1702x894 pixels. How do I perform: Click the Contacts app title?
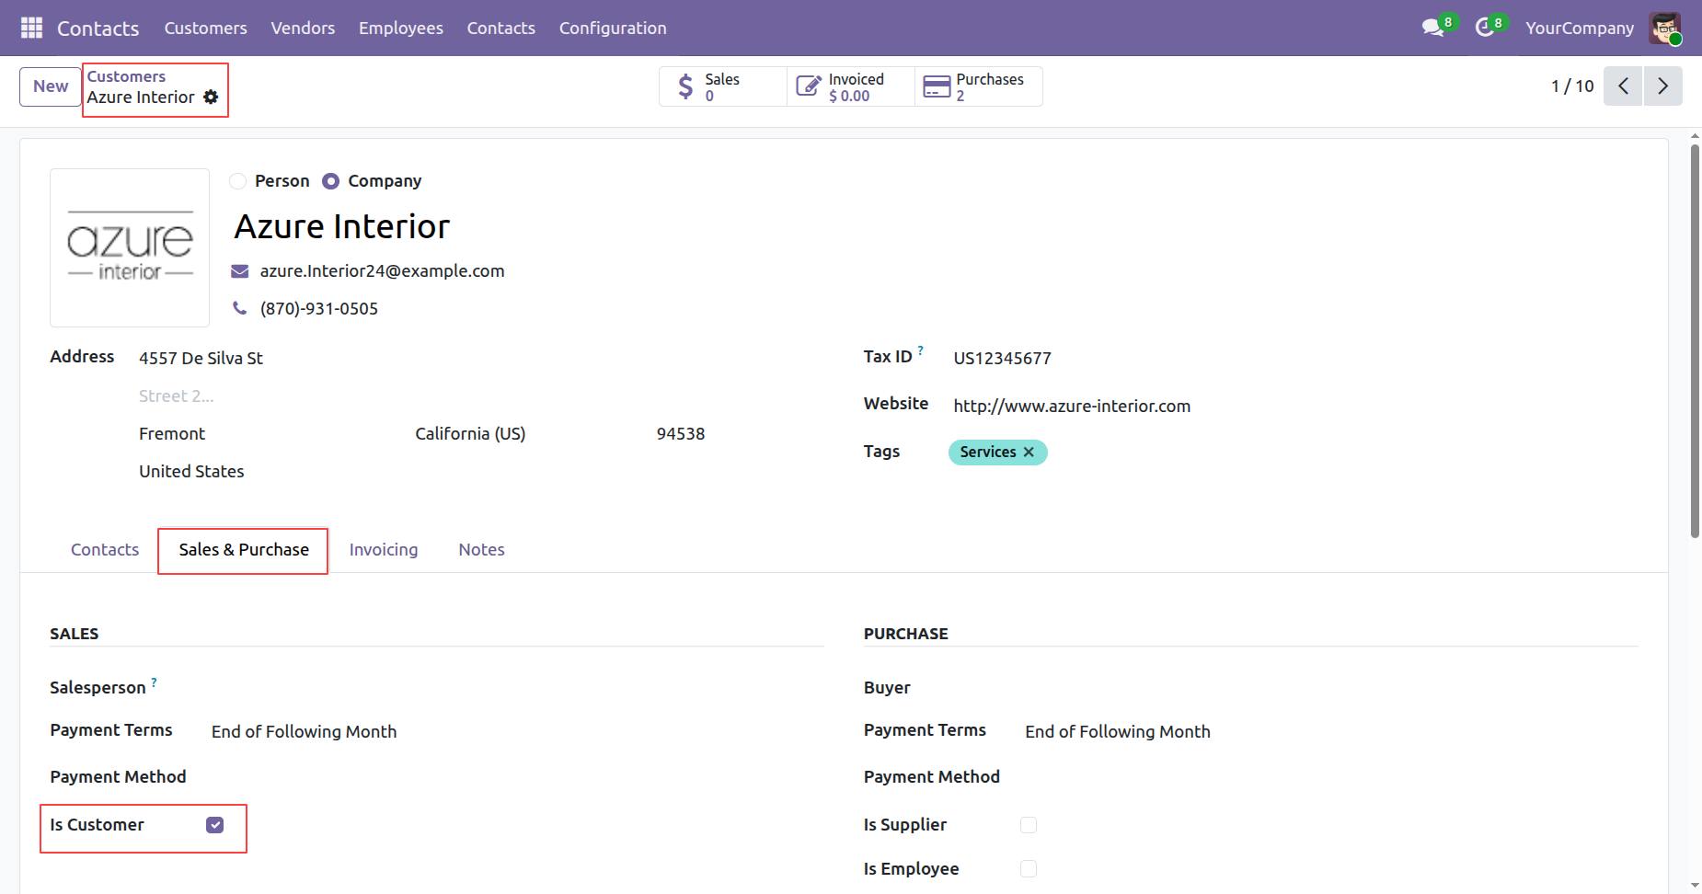(x=98, y=29)
